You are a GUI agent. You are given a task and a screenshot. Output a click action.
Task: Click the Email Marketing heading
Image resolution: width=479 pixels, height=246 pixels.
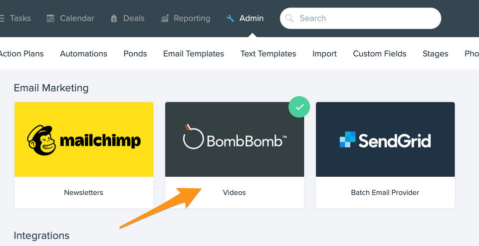click(51, 88)
